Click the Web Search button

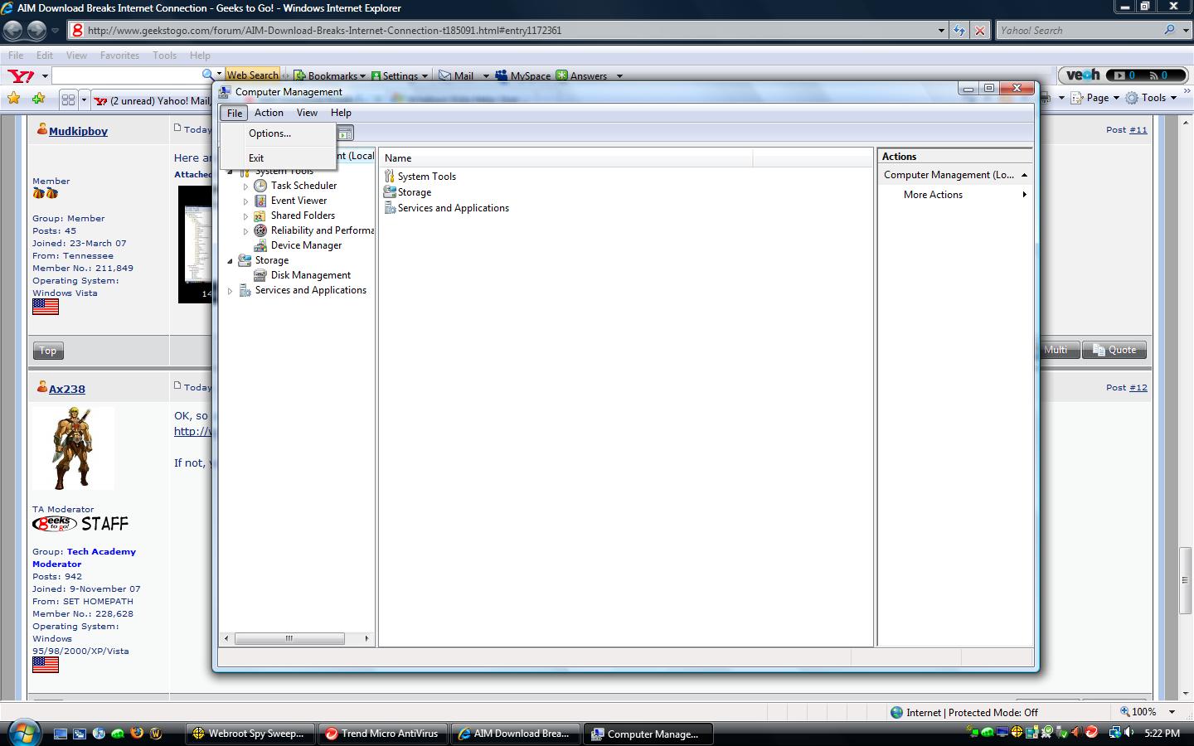[x=252, y=75]
